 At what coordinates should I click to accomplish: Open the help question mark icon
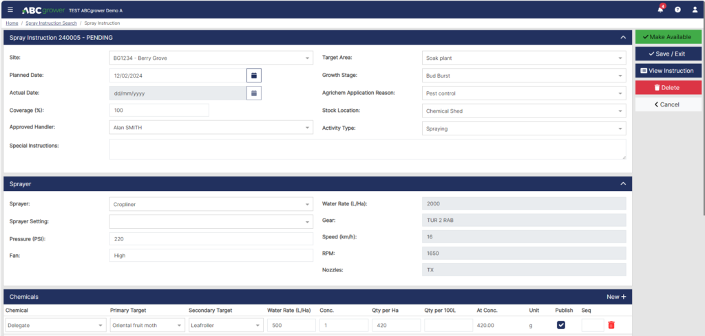pos(677,10)
